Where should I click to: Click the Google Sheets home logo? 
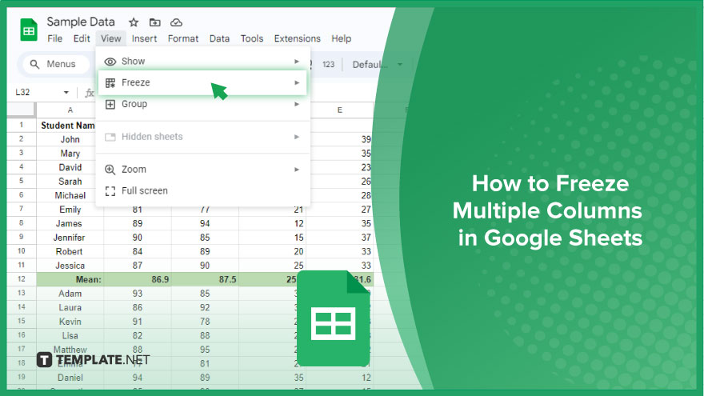29,30
